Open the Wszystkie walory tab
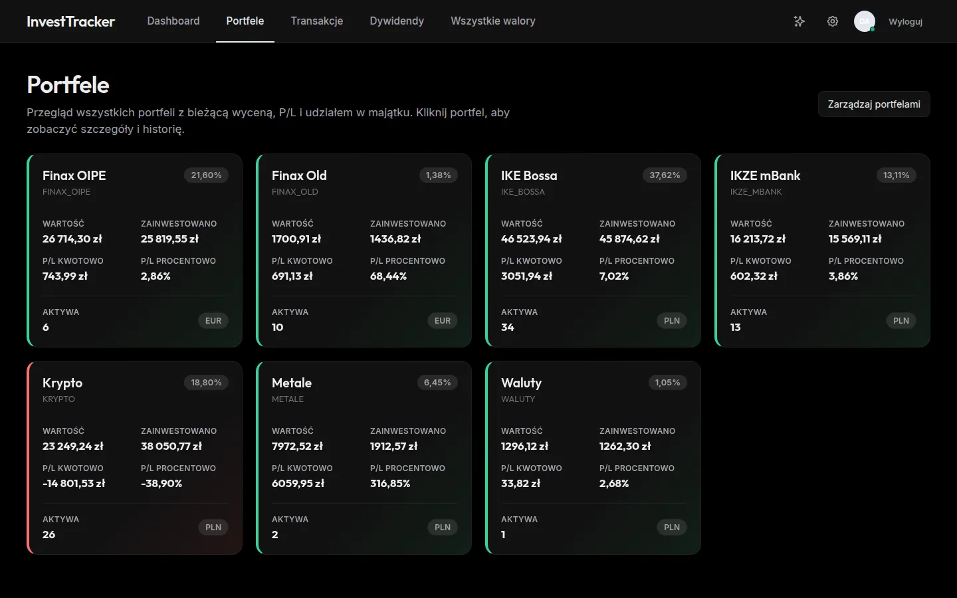The width and height of the screenshot is (957, 598). [493, 21]
